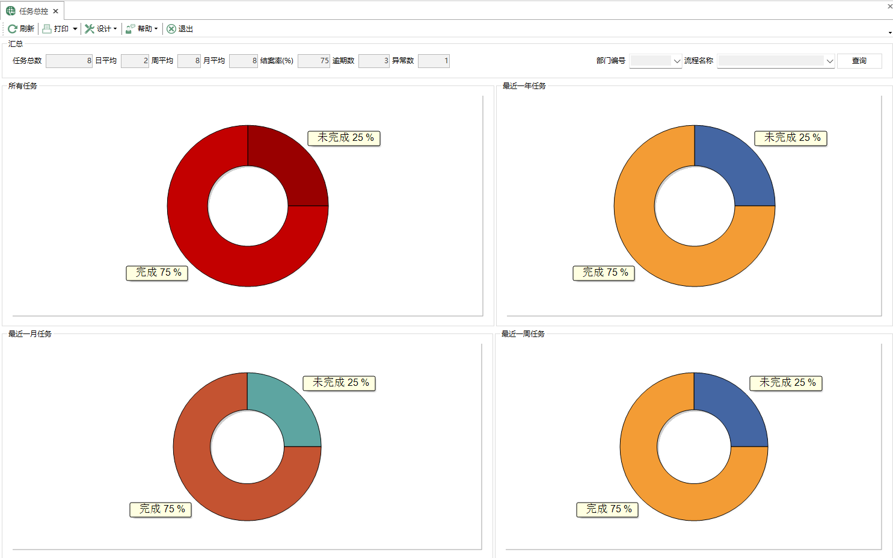Viewport: 893px width, 558px height.
Task: Switch to the 任务总控 tab
Action: (33, 11)
